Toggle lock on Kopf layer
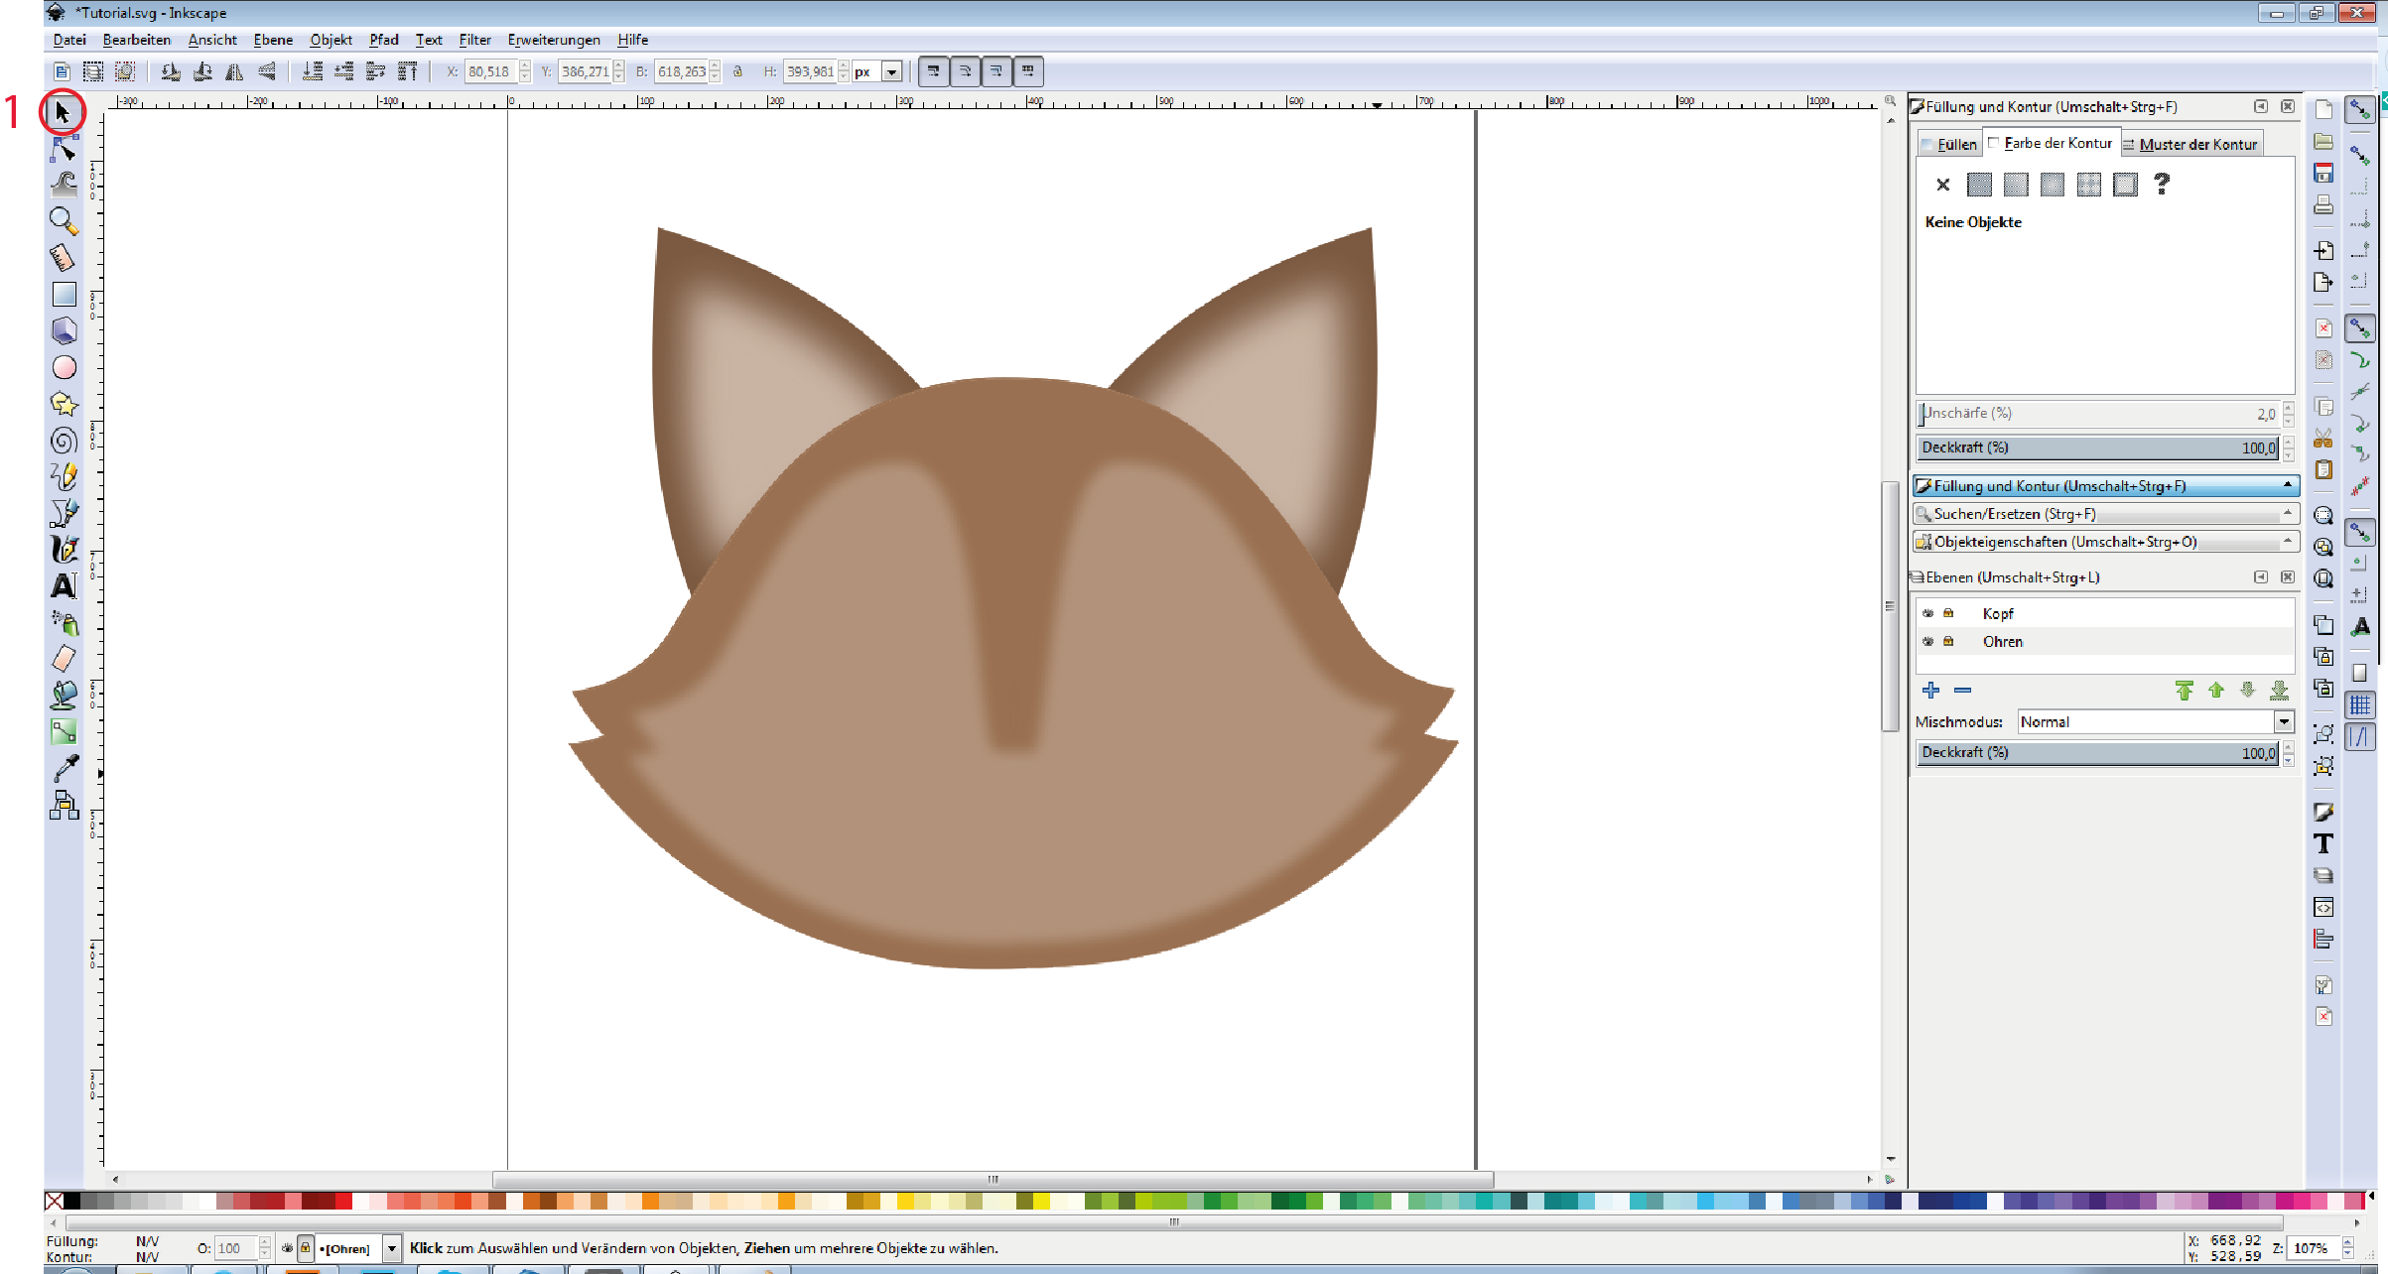 [x=1948, y=613]
